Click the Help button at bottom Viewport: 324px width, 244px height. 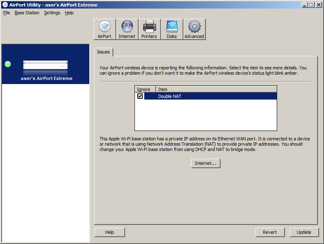(x=110, y=232)
